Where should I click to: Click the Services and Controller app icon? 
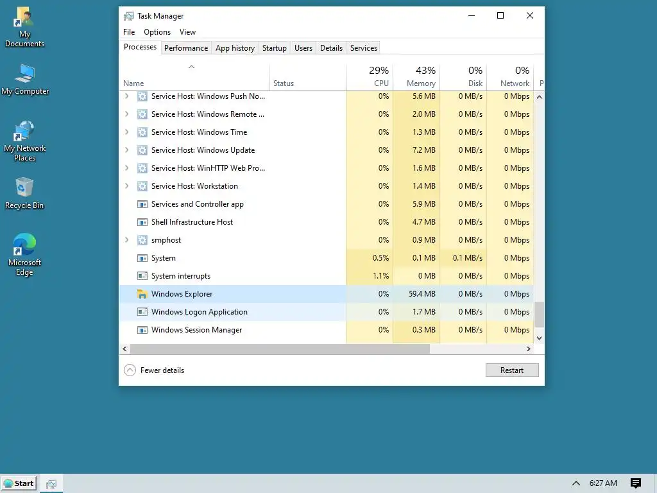tap(142, 204)
